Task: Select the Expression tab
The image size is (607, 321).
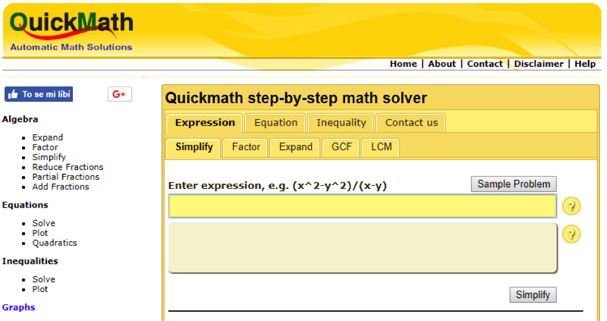Action: click(x=204, y=123)
